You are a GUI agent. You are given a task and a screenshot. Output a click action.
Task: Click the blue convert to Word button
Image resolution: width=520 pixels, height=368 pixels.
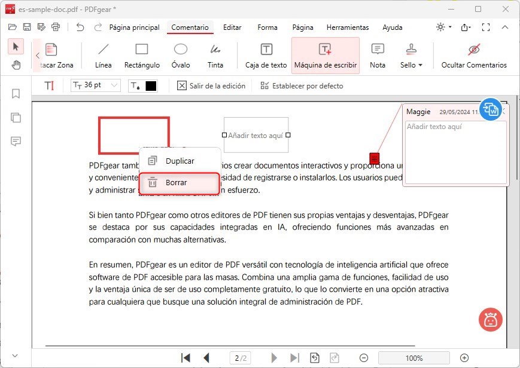(491, 109)
